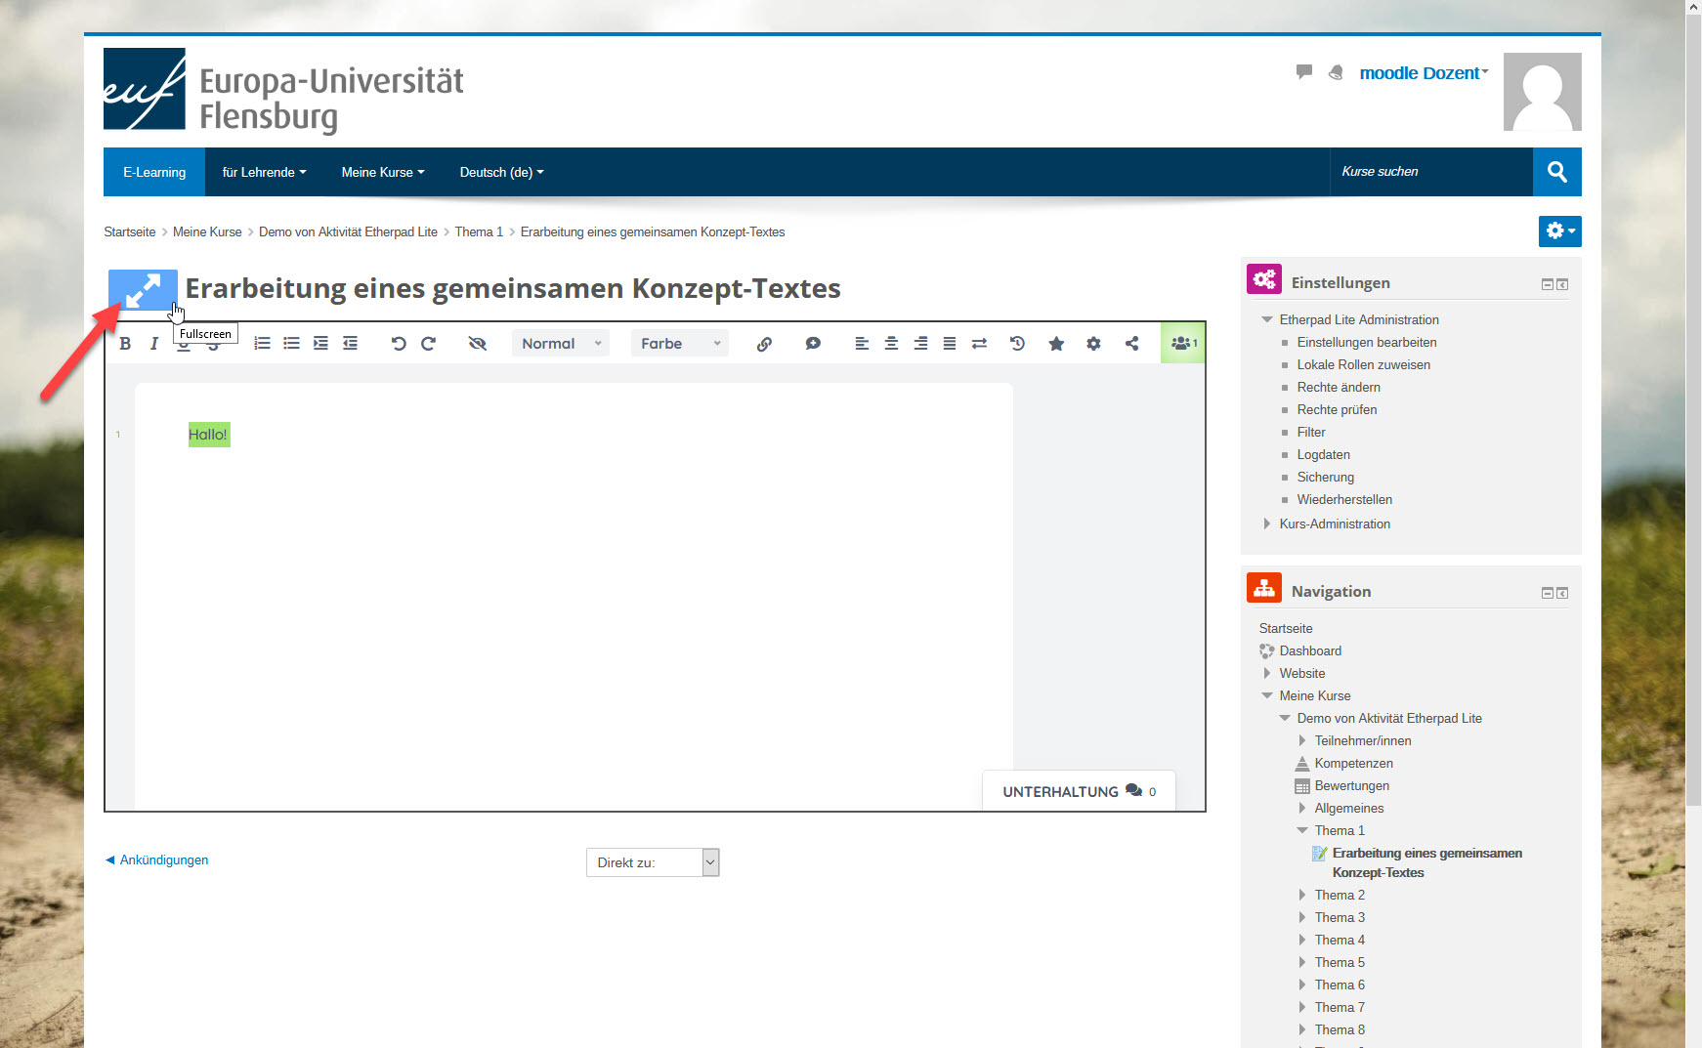Open the für Lehrende menu

pyautogui.click(x=264, y=172)
